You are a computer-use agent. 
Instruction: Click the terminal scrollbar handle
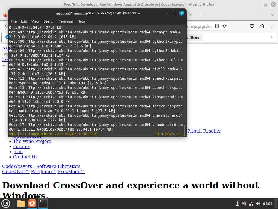point(185,130)
